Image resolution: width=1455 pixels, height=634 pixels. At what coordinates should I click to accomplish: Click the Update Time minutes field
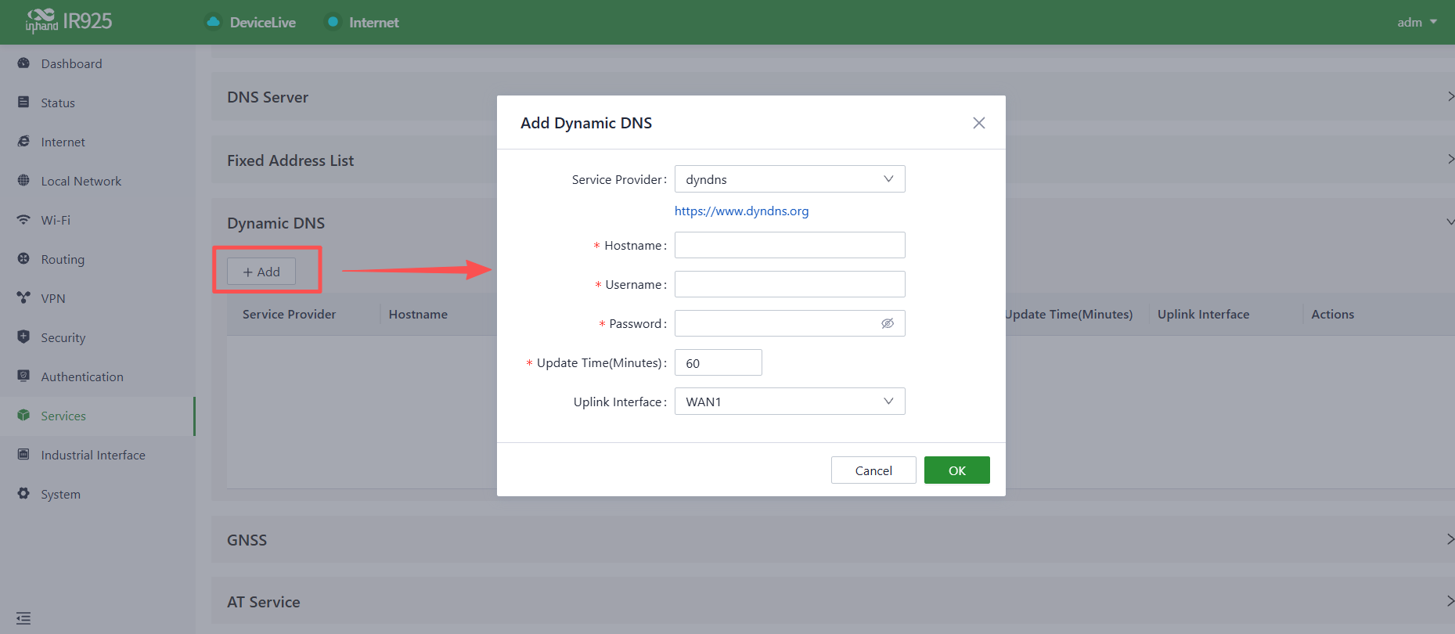tap(718, 362)
